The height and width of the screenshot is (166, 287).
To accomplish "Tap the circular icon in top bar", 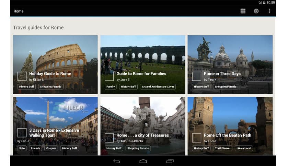I will coord(256,11).
